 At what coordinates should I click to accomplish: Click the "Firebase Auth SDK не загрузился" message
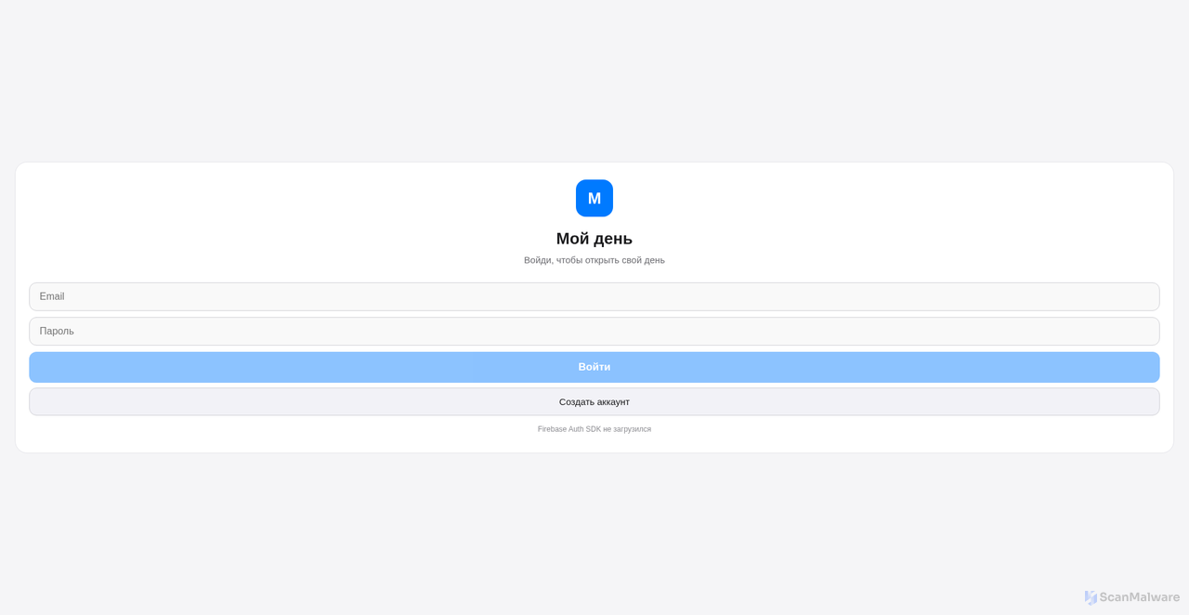594,428
